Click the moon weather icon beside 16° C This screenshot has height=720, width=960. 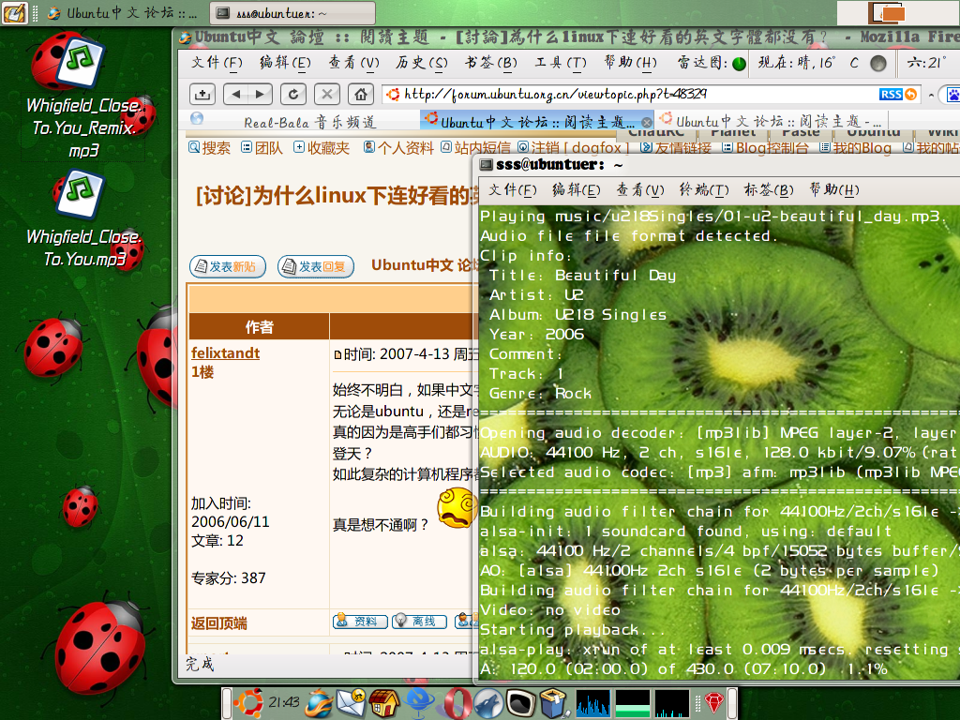877,63
